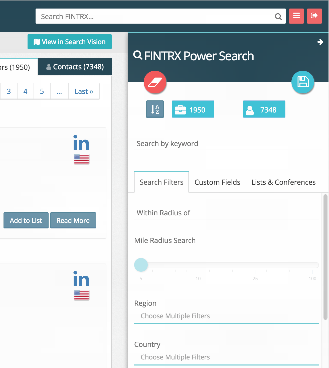Jump to the Last » page

tap(84, 91)
